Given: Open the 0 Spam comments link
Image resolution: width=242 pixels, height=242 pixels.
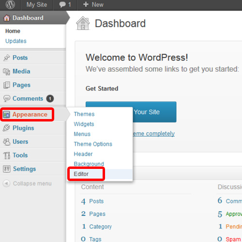Looking at the screenshot, I should (x=229, y=239).
